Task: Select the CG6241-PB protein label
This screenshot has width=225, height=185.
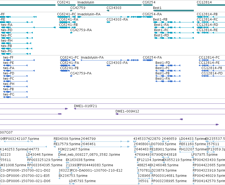Action: point(69,68)
